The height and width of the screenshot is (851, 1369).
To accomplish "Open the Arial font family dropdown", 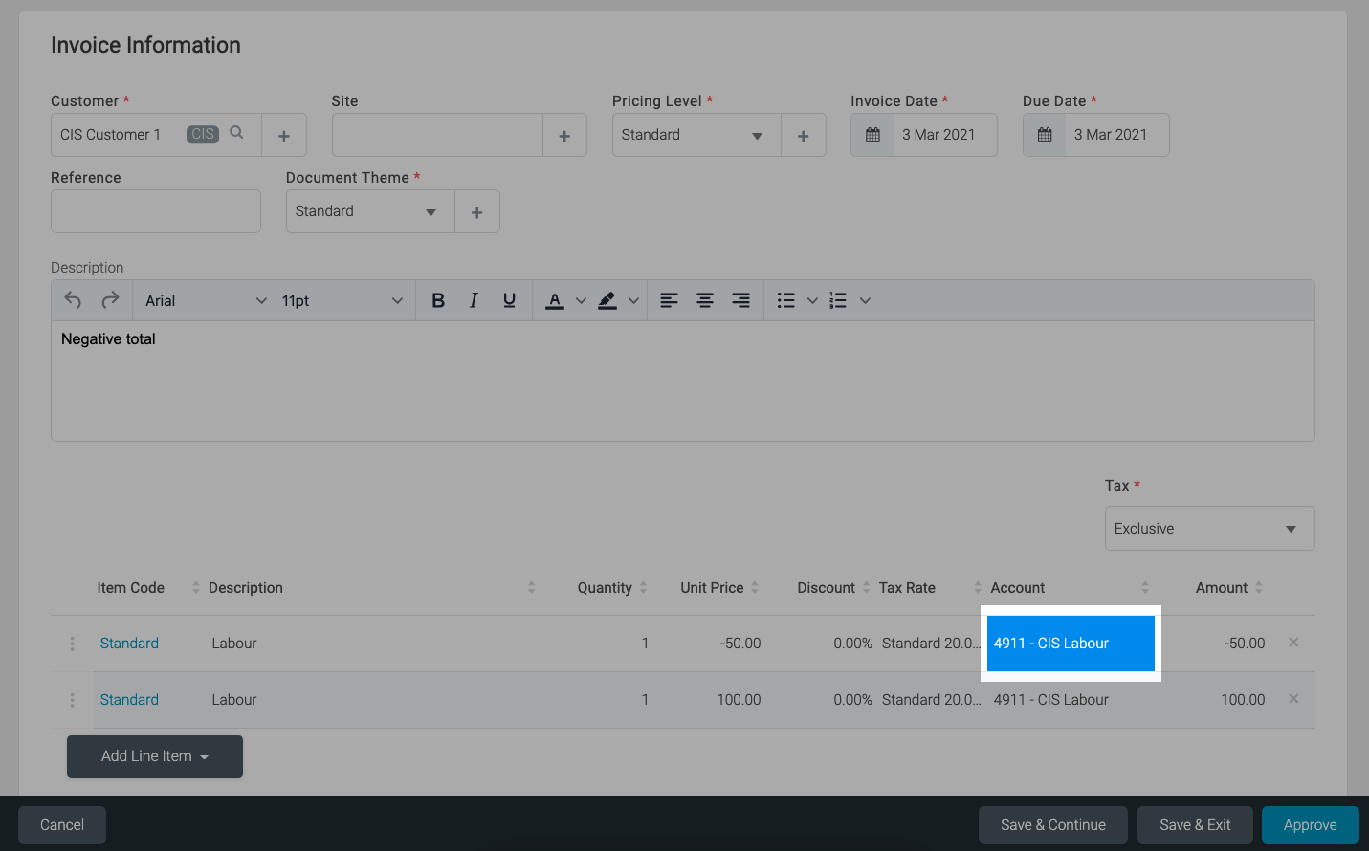I will click(206, 300).
